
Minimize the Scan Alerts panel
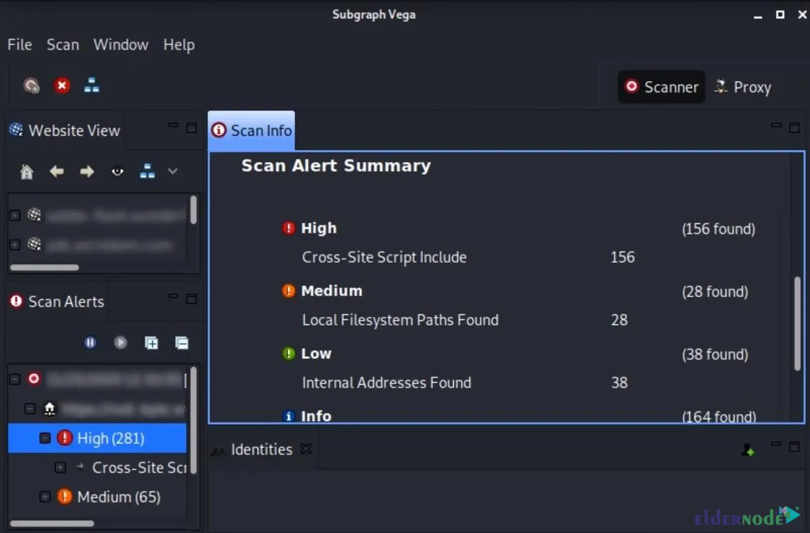tap(173, 297)
